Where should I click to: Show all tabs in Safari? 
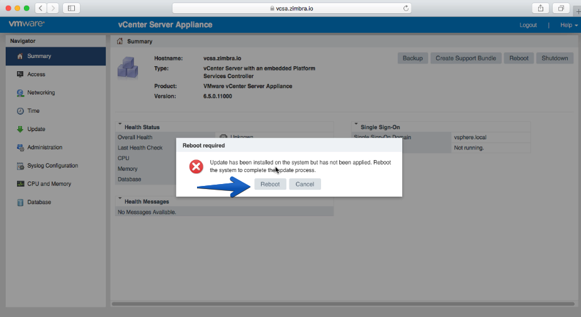click(x=561, y=8)
